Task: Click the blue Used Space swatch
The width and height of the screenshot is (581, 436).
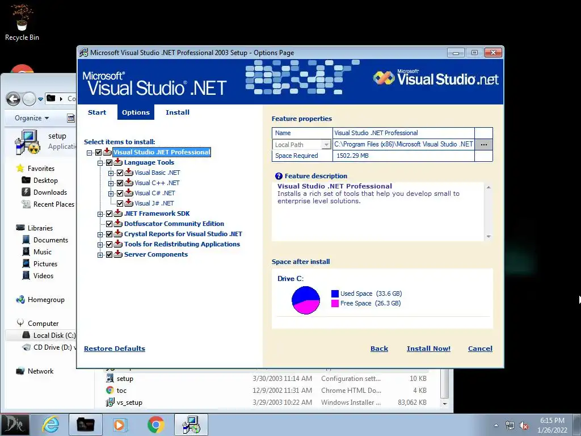Action: (x=335, y=294)
